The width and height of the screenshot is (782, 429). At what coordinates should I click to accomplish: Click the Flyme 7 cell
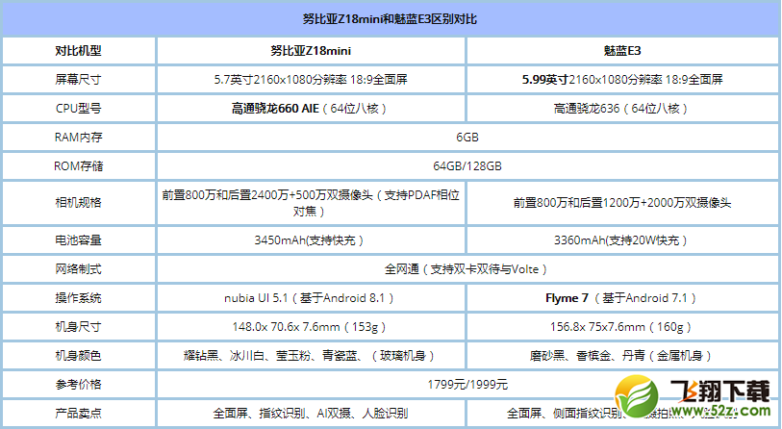[x=622, y=298]
